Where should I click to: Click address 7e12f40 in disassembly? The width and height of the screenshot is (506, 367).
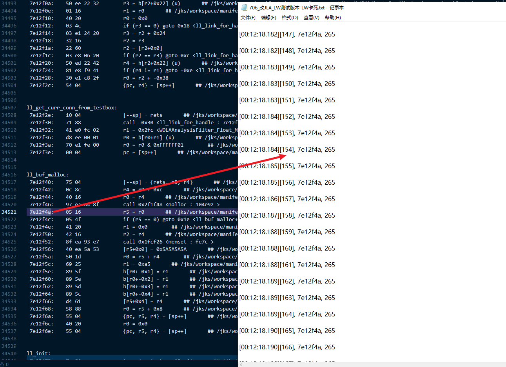click(x=42, y=182)
